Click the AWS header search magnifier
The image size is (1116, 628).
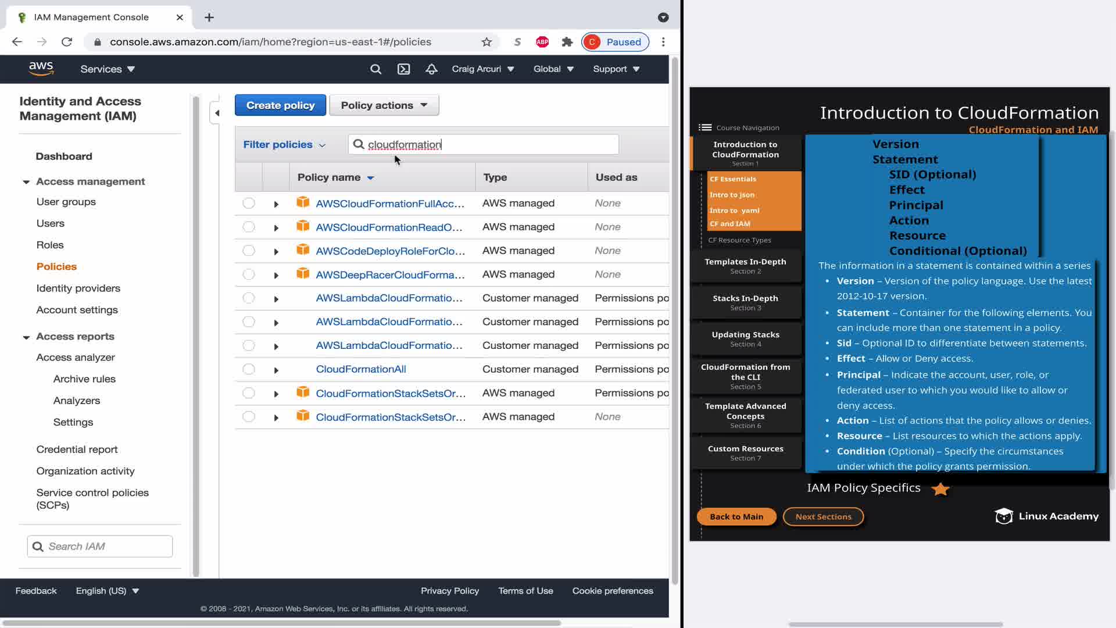point(375,69)
